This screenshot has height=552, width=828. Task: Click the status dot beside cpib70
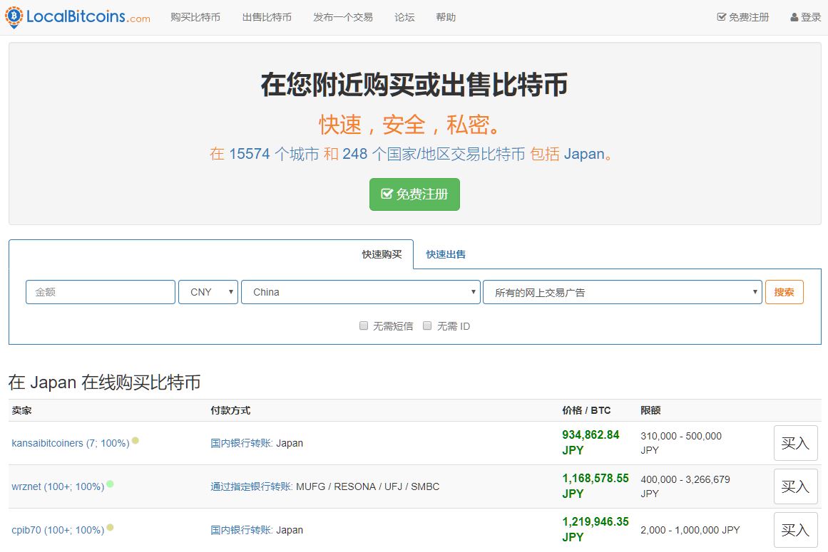110,527
